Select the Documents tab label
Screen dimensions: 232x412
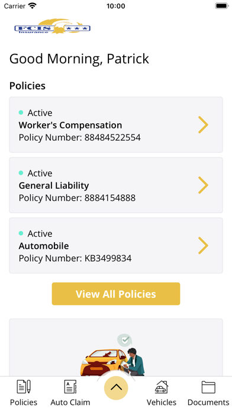pyautogui.click(x=208, y=403)
